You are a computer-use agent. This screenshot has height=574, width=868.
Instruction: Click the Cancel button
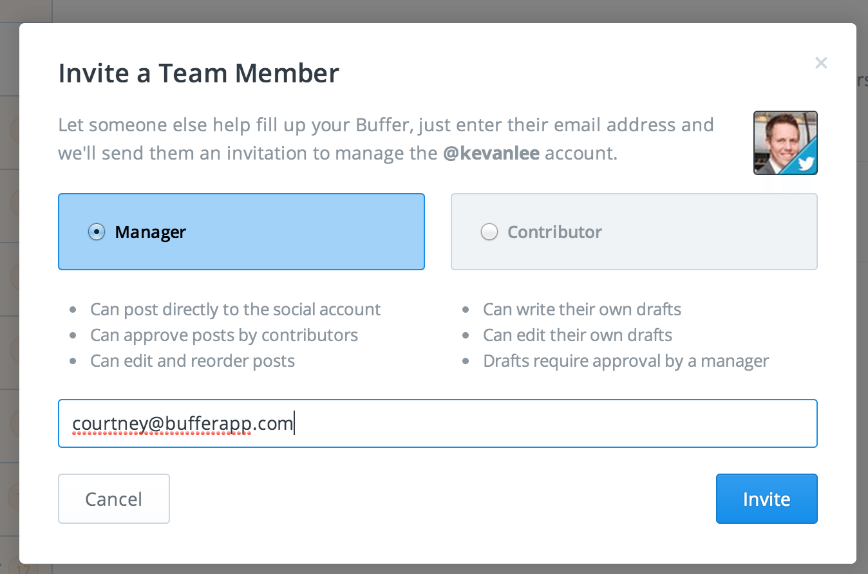click(x=114, y=499)
